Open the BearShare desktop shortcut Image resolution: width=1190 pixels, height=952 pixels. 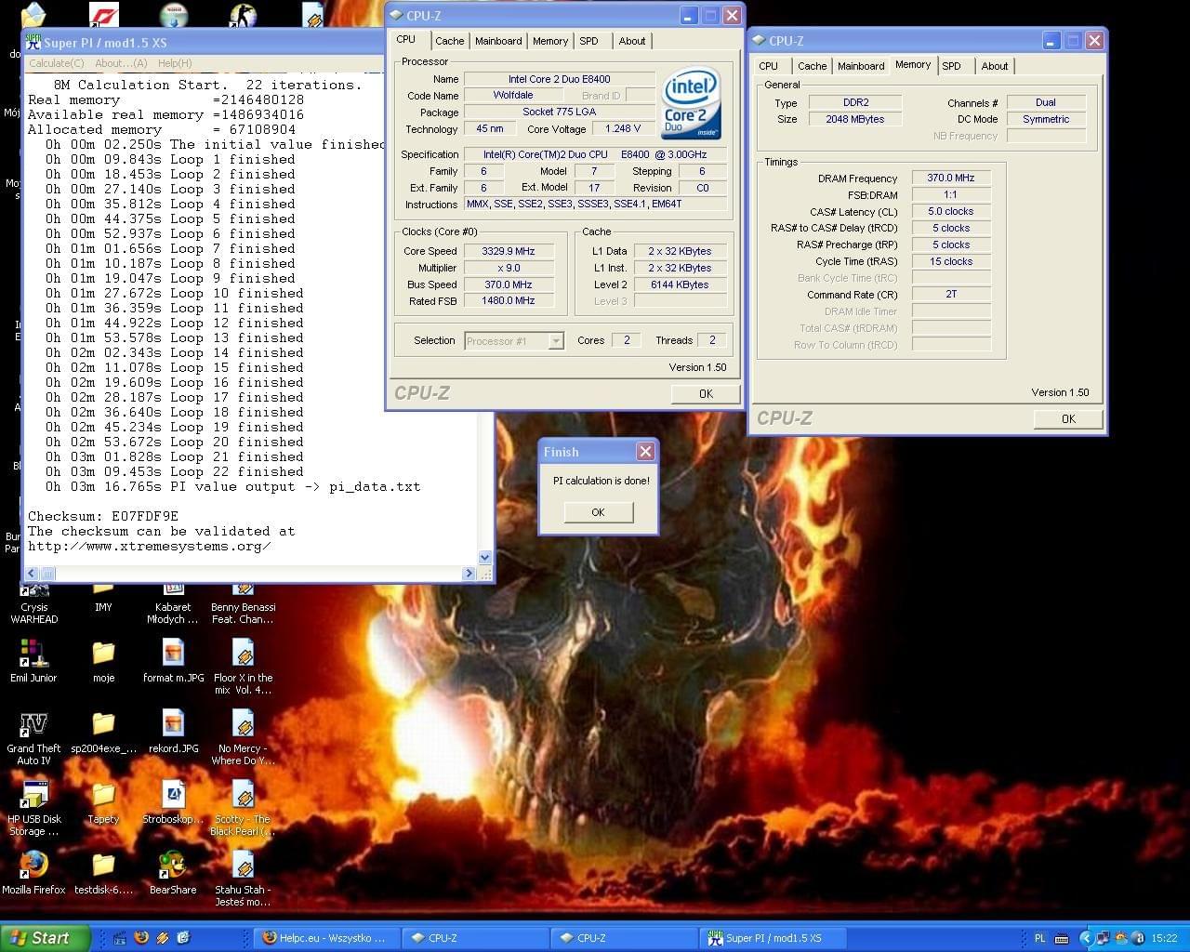point(173,872)
